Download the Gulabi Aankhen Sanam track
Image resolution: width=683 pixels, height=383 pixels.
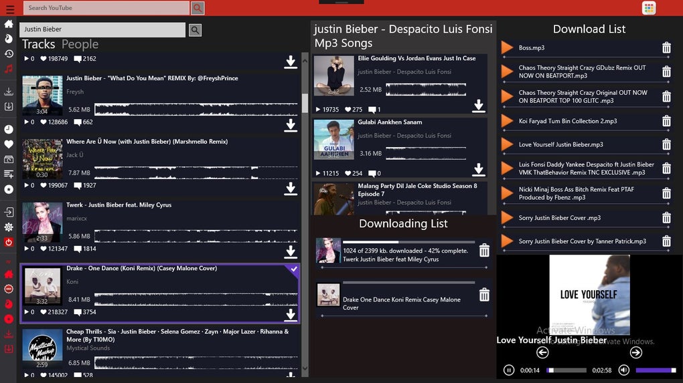tap(479, 169)
